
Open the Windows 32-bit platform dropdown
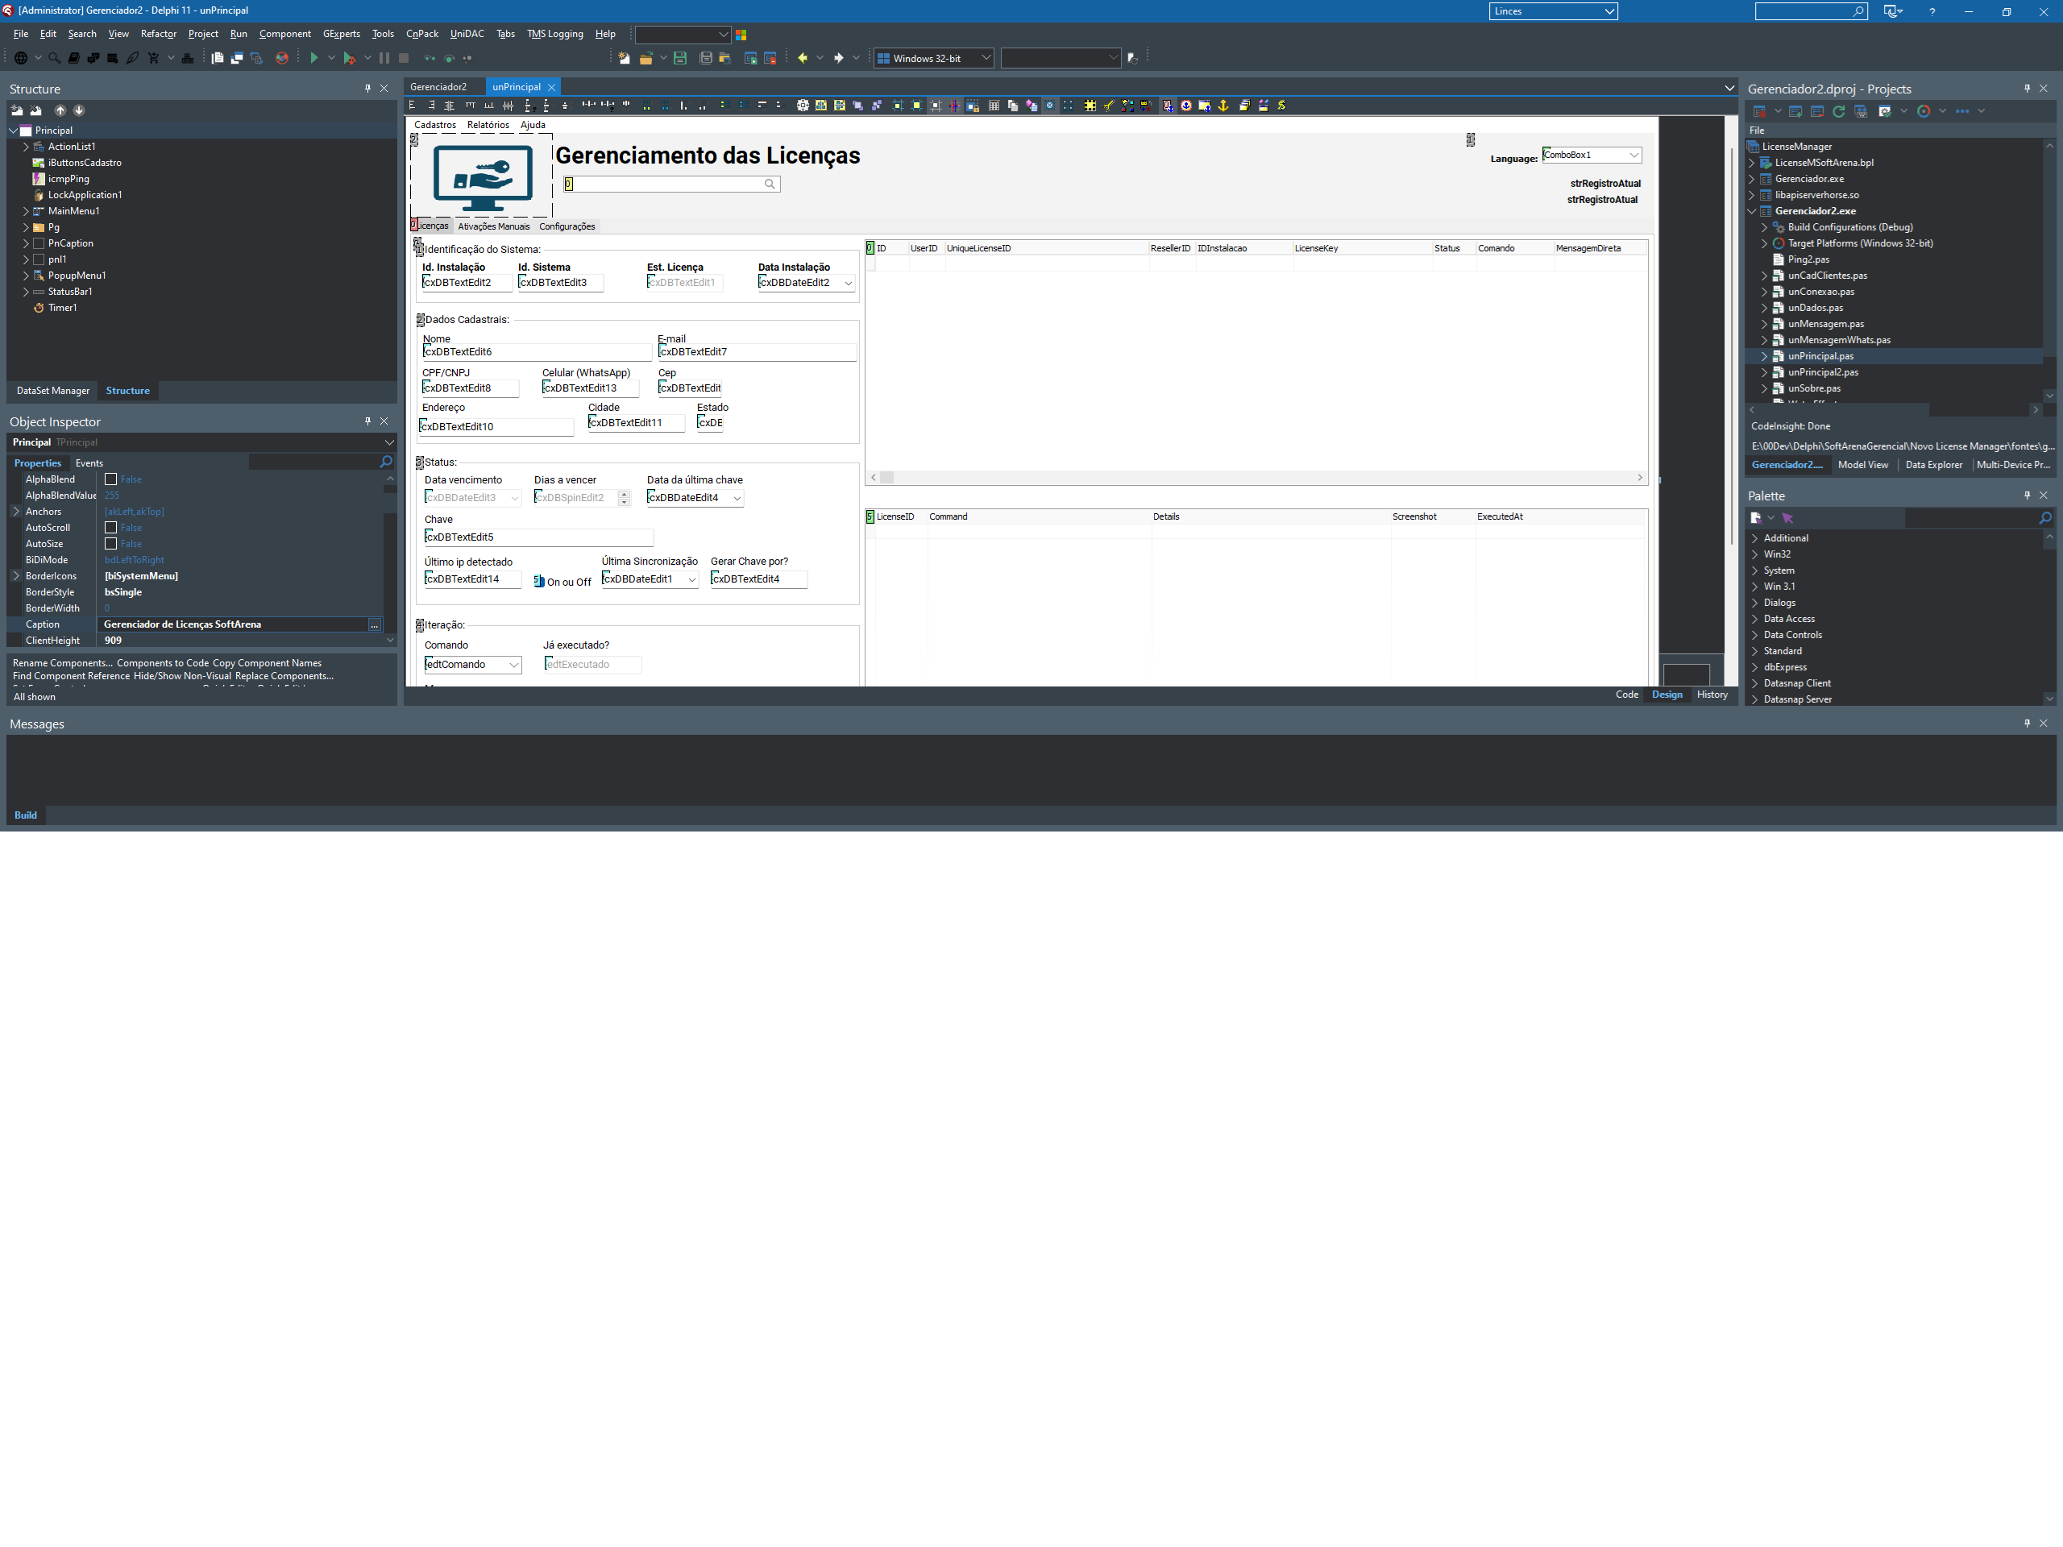click(x=986, y=58)
